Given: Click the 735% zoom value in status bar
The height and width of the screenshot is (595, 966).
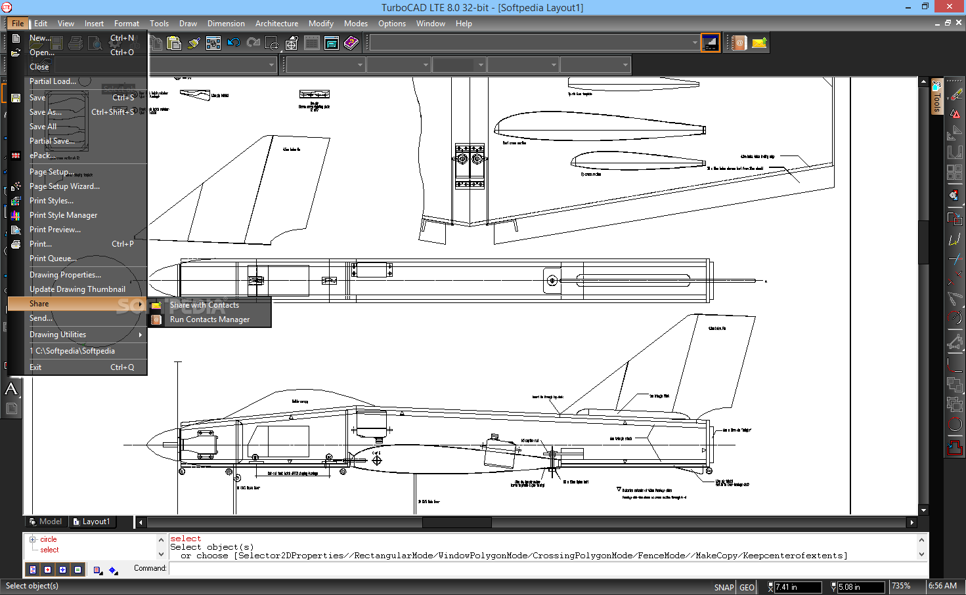Looking at the screenshot, I should [x=901, y=586].
